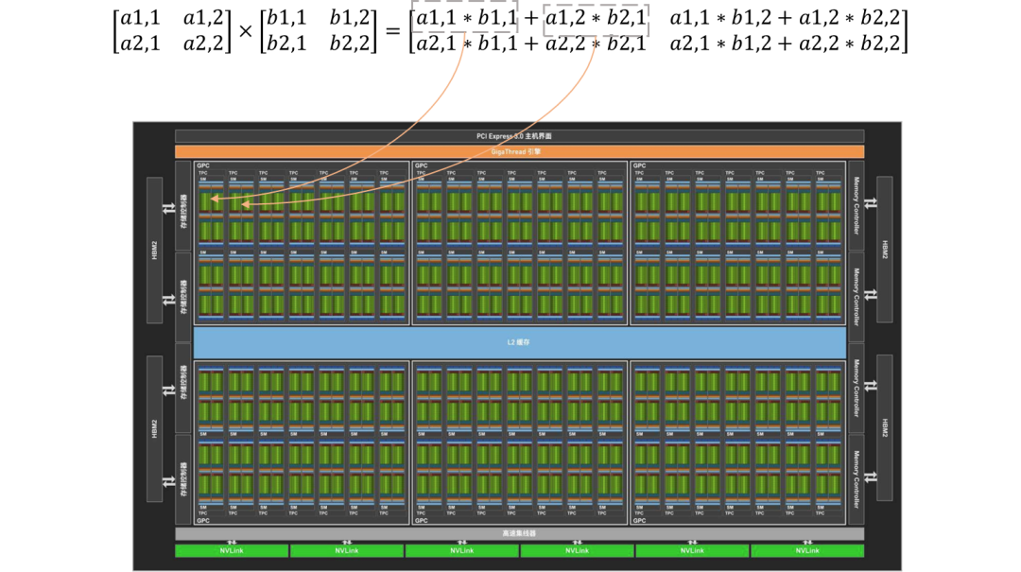Click the GPC label of the bottom-right cluster
The width and height of the screenshot is (1021, 572).
639,521
